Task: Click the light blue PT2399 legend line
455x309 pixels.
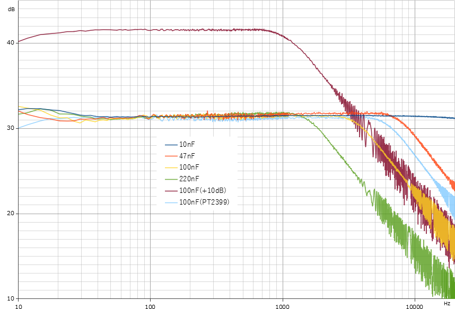Action: click(171, 202)
